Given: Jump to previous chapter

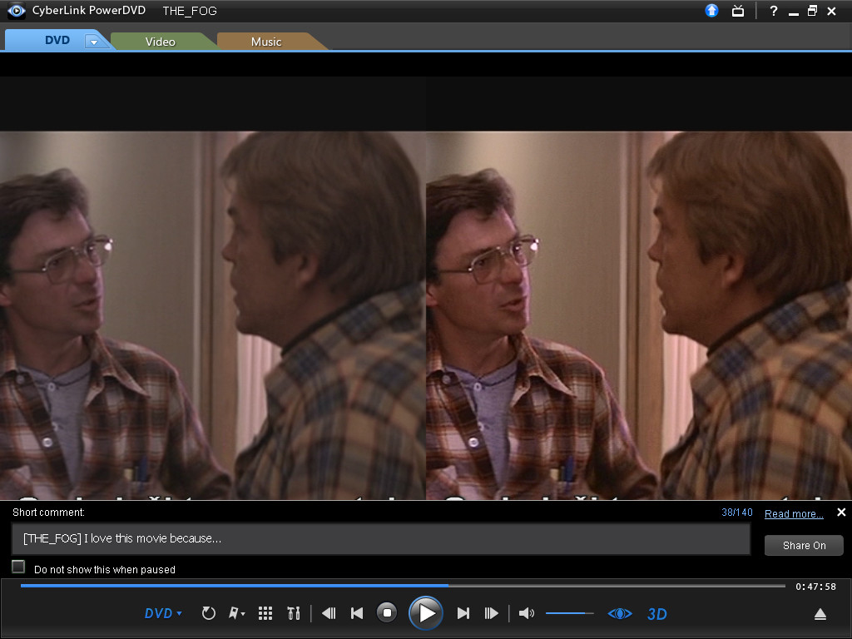Looking at the screenshot, I should 357,613.
